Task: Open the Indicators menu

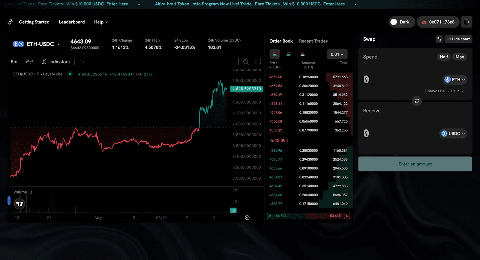Action: 56,62
